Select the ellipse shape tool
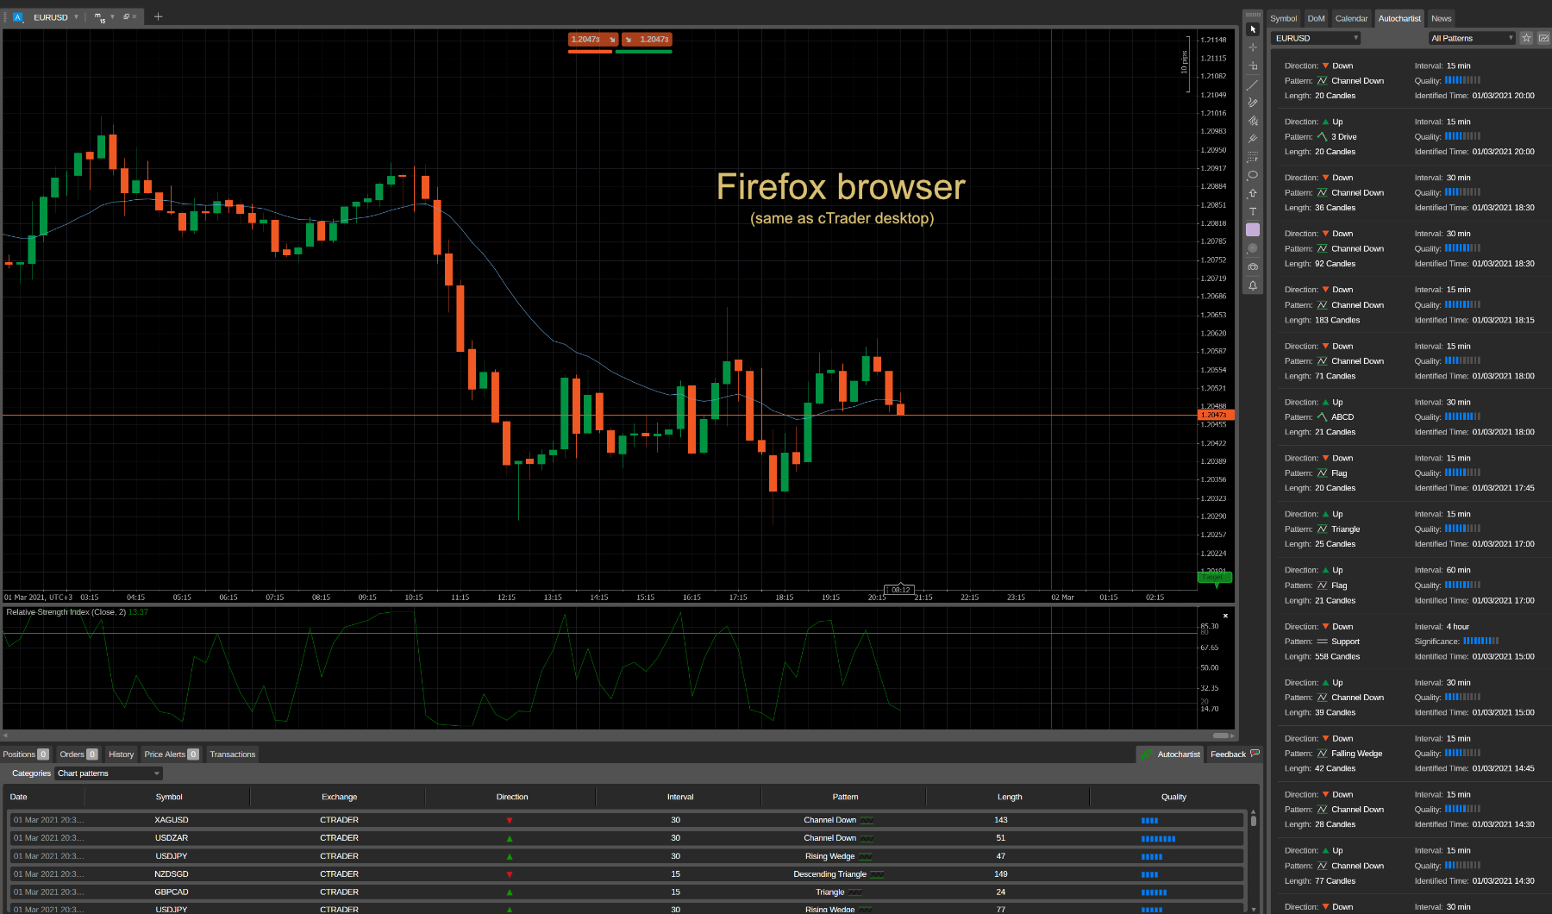This screenshot has height=914, width=1552. click(x=1253, y=175)
